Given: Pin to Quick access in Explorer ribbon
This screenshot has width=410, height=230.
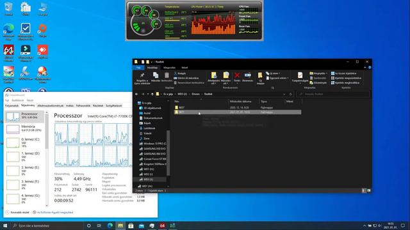Looking at the screenshot, I should (x=142, y=78).
